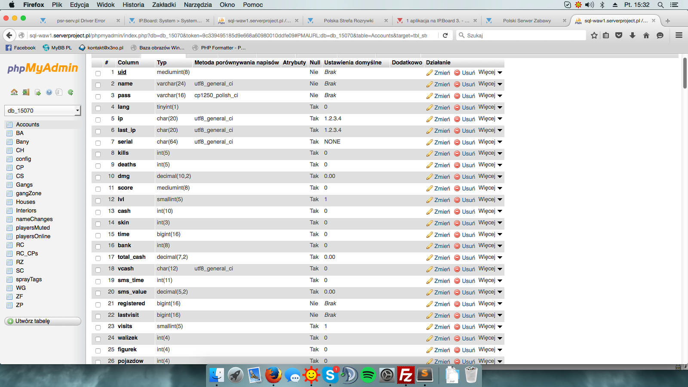Reload navigation panel with green refresh icon

click(71, 92)
